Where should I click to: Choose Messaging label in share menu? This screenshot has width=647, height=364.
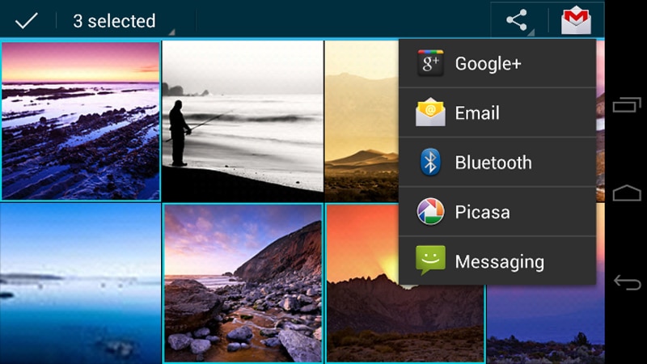click(499, 262)
